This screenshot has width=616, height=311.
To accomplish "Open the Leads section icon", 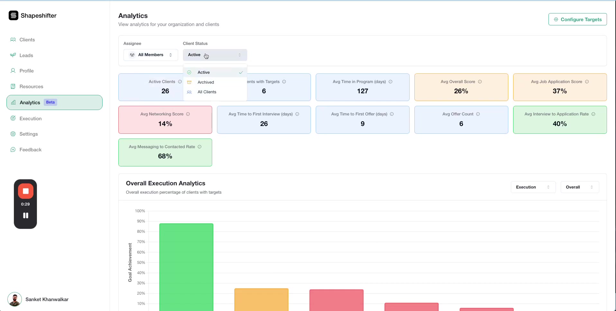I will (x=13, y=55).
